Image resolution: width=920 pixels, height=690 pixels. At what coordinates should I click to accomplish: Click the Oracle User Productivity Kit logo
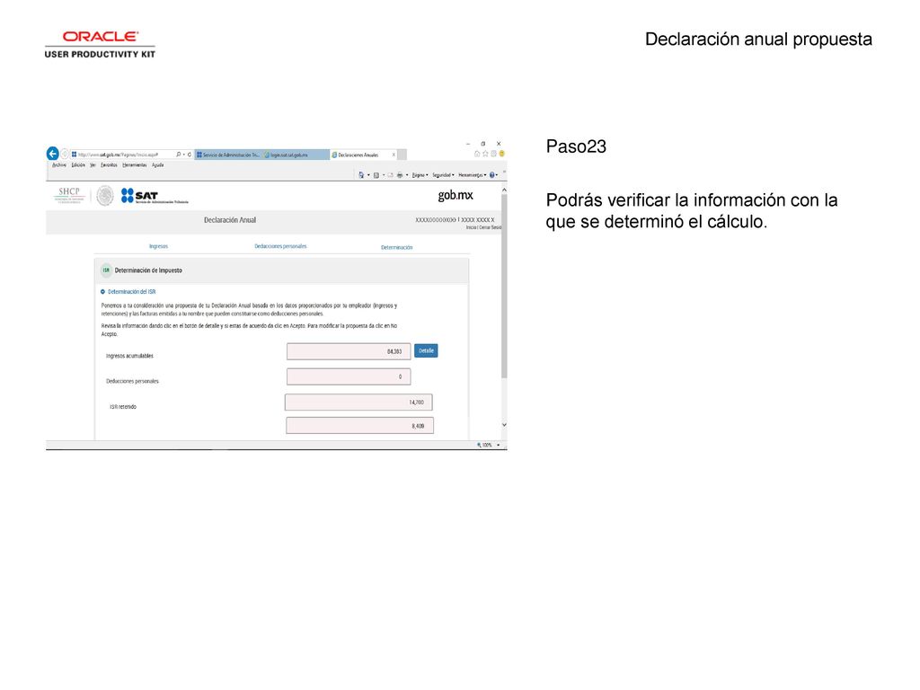point(100,45)
